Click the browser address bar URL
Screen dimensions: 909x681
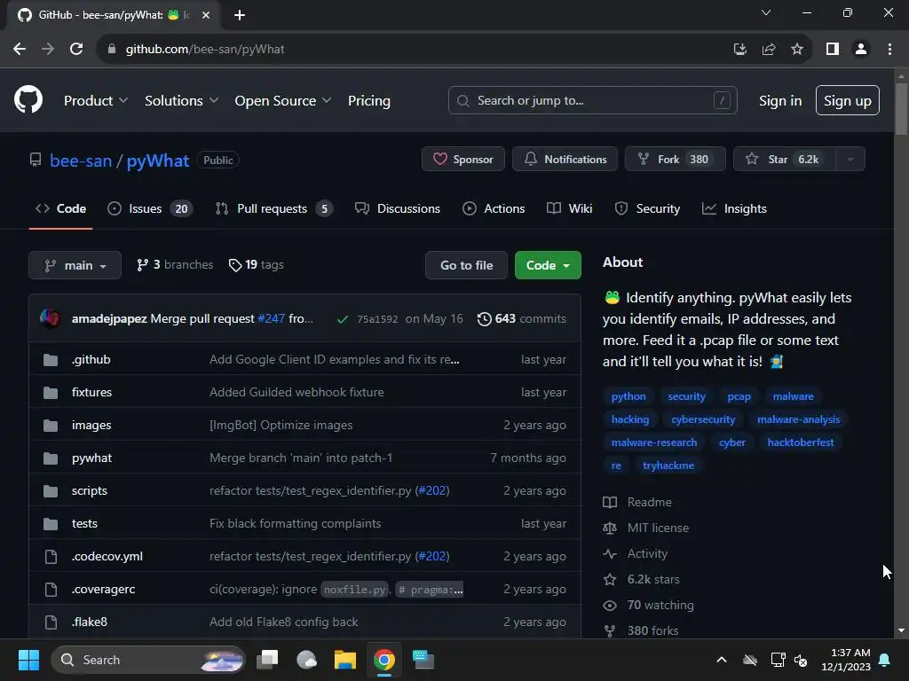pyautogui.click(x=205, y=50)
